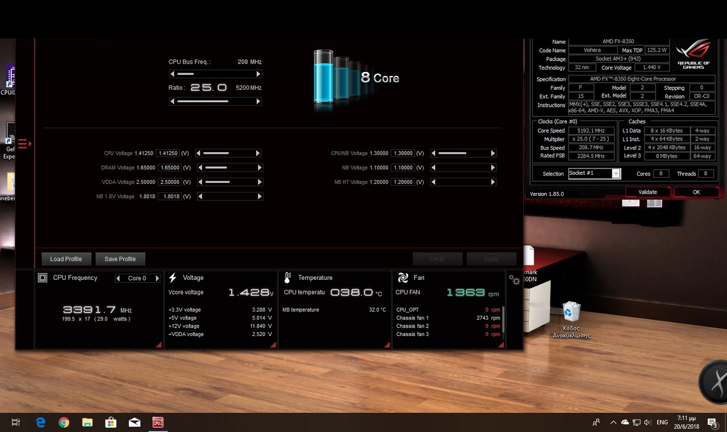Increase CPU Ratio with right arrow
This screenshot has height=432, width=727.
pos(258,102)
